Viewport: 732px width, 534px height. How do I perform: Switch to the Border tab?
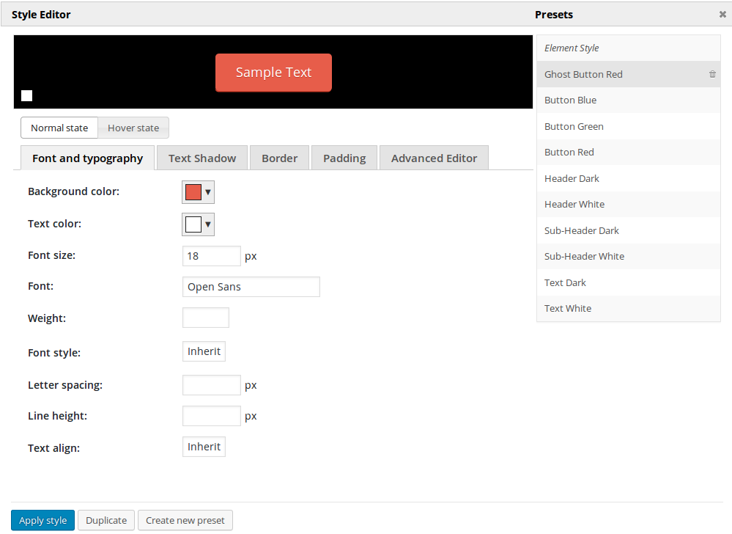pos(279,157)
